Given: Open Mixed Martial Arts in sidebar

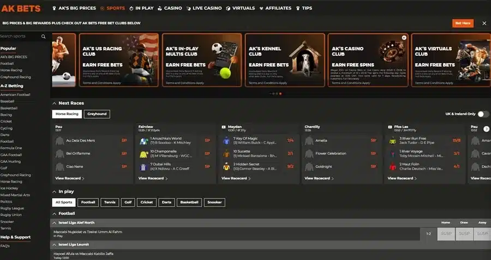Looking at the screenshot, I should [x=15, y=195].
